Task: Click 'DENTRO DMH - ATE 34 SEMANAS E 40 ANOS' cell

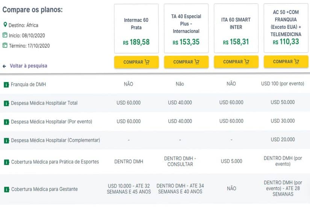Action: point(180,189)
